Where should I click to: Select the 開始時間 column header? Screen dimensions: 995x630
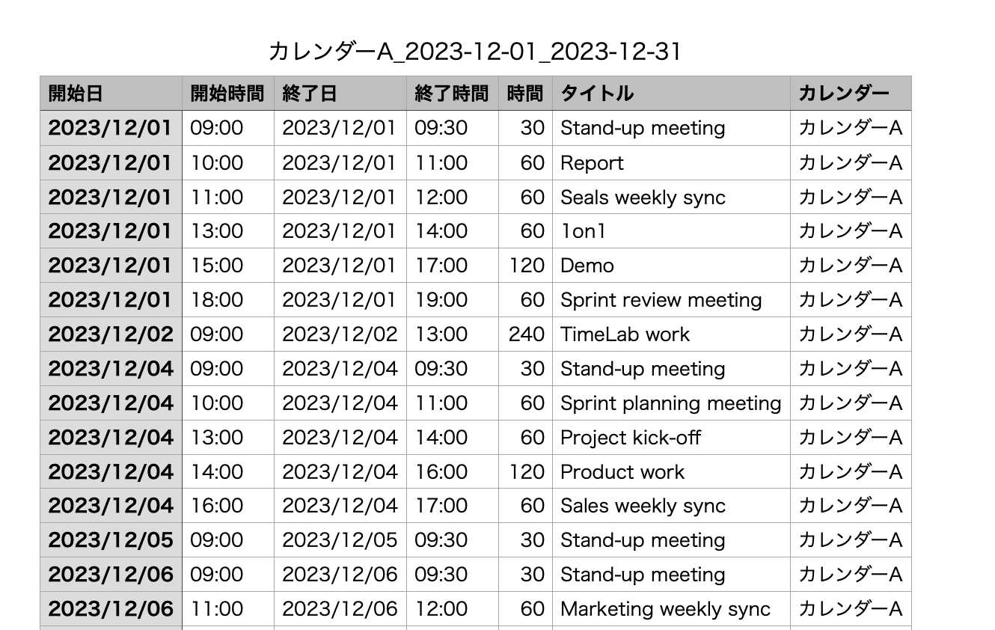click(228, 94)
